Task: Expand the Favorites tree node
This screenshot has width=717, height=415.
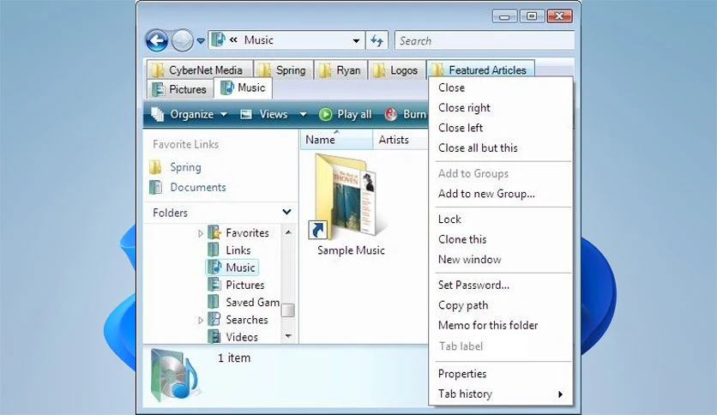Action: (x=201, y=233)
